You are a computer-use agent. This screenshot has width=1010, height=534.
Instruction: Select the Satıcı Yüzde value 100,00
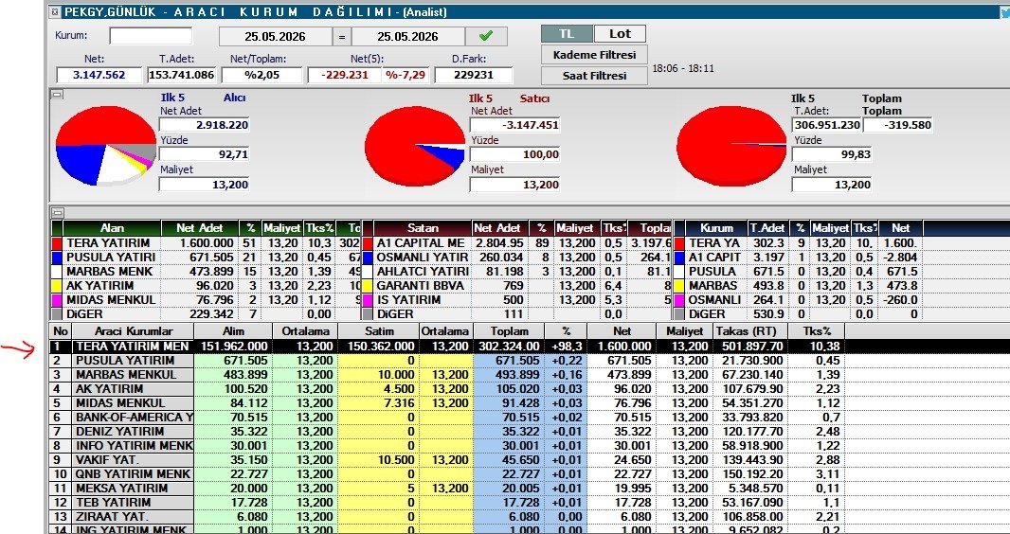(x=514, y=154)
